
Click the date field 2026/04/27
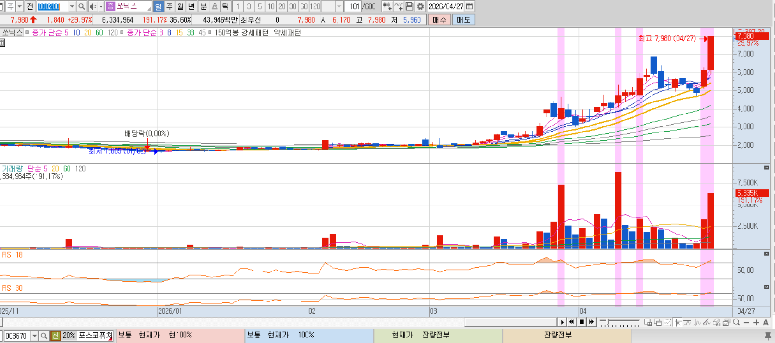coord(446,6)
